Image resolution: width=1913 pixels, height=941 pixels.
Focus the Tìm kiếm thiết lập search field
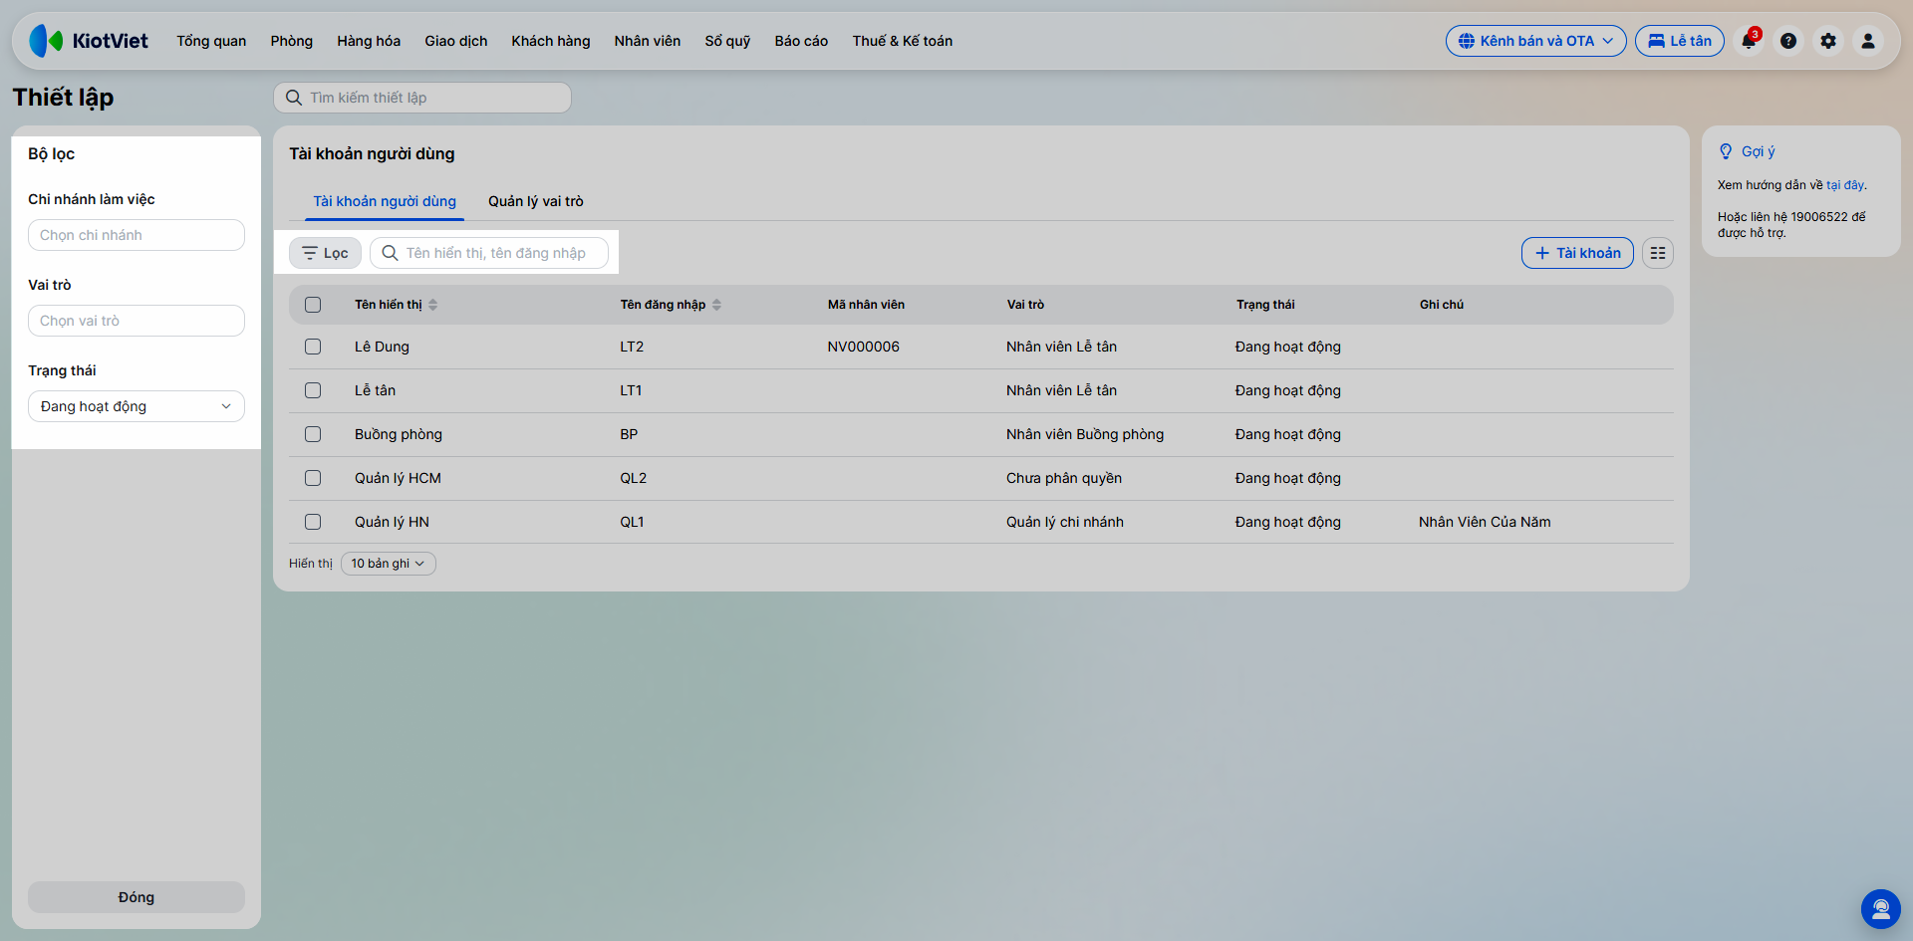(x=422, y=98)
